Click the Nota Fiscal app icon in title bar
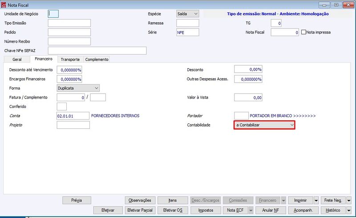 point(4,5)
